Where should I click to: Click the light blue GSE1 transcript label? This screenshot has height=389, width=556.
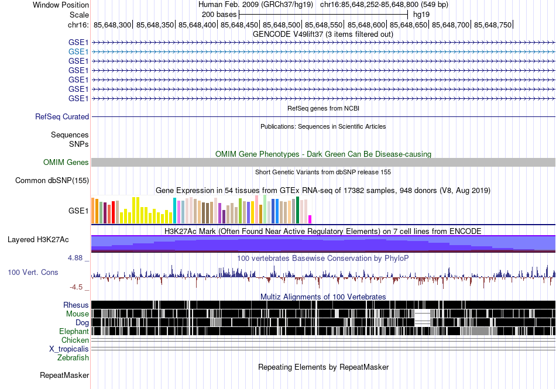point(78,51)
